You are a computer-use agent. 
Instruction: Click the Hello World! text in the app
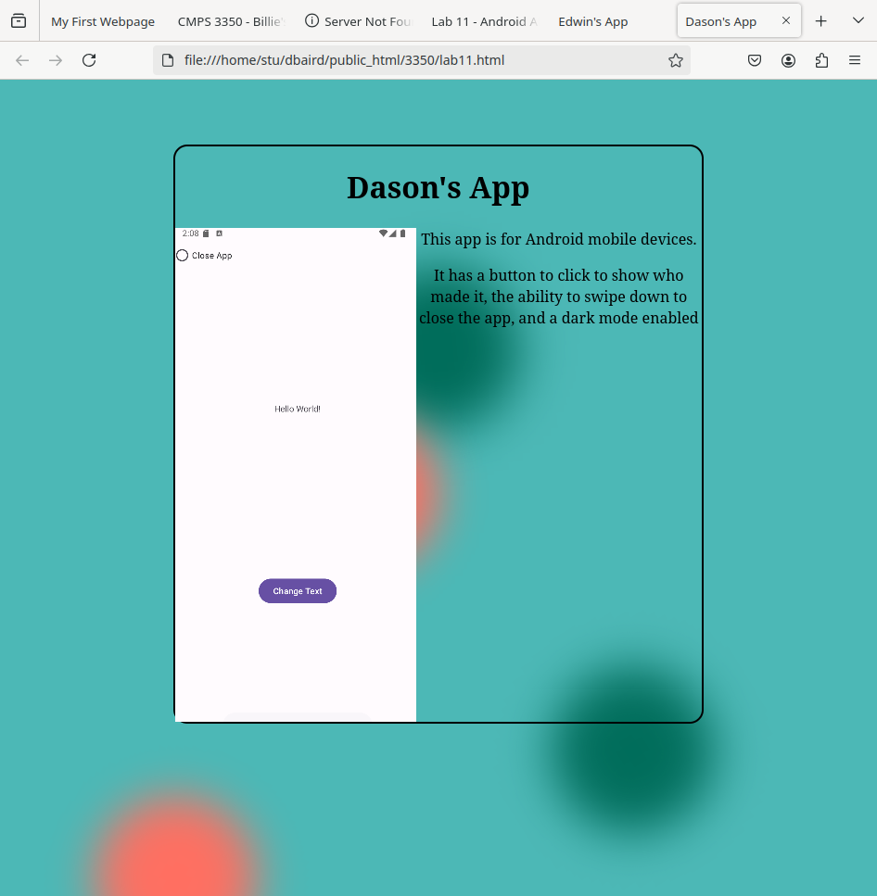pos(297,409)
